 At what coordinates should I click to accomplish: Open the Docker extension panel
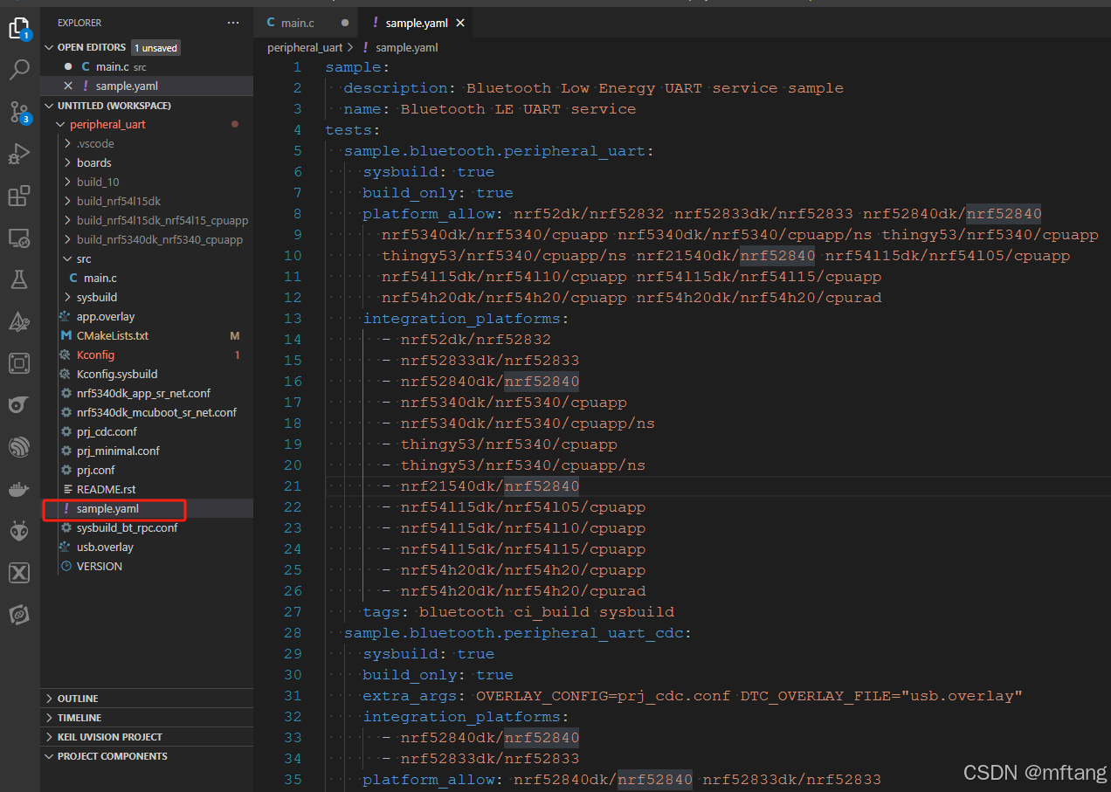(x=19, y=489)
